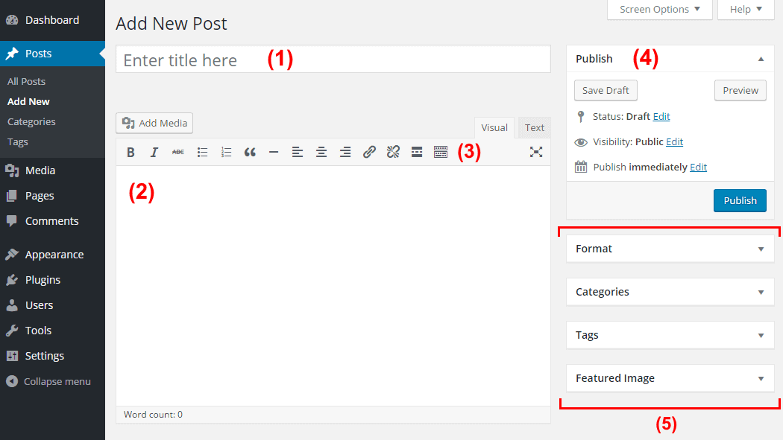Click the strikethrough ABC icon
783x440 pixels.
[177, 152]
